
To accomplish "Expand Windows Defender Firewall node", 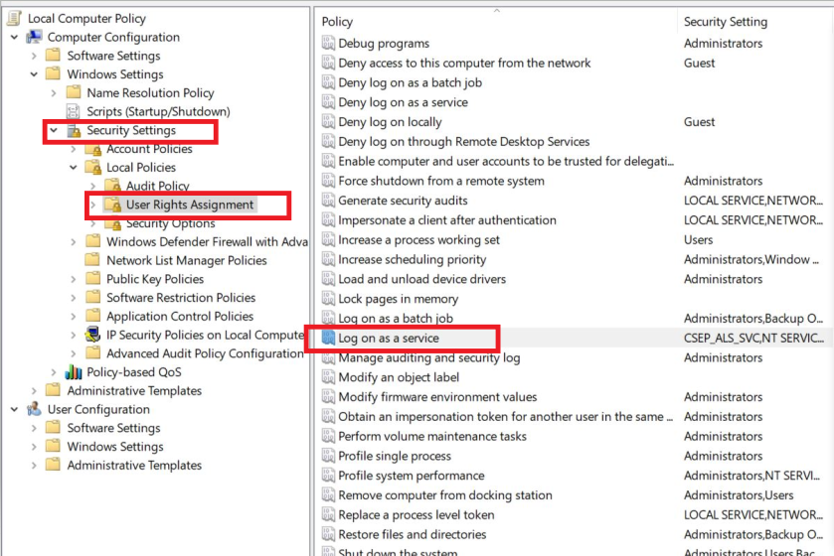I will click(74, 242).
